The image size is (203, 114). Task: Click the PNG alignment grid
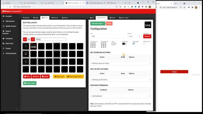pyautogui.click(x=104, y=45)
